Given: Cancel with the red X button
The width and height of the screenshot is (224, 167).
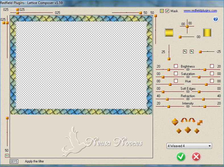Looking at the screenshot, I should [x=196, y=156].
